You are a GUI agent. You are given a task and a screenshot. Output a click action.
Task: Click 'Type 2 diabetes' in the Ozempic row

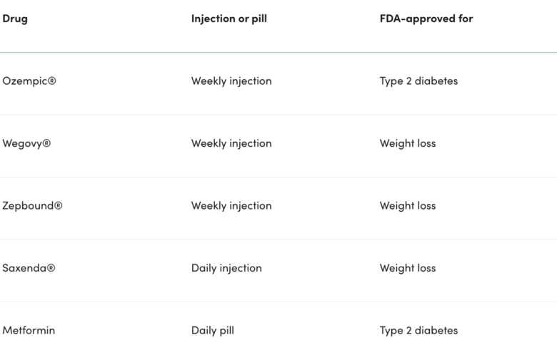point(418,81)
